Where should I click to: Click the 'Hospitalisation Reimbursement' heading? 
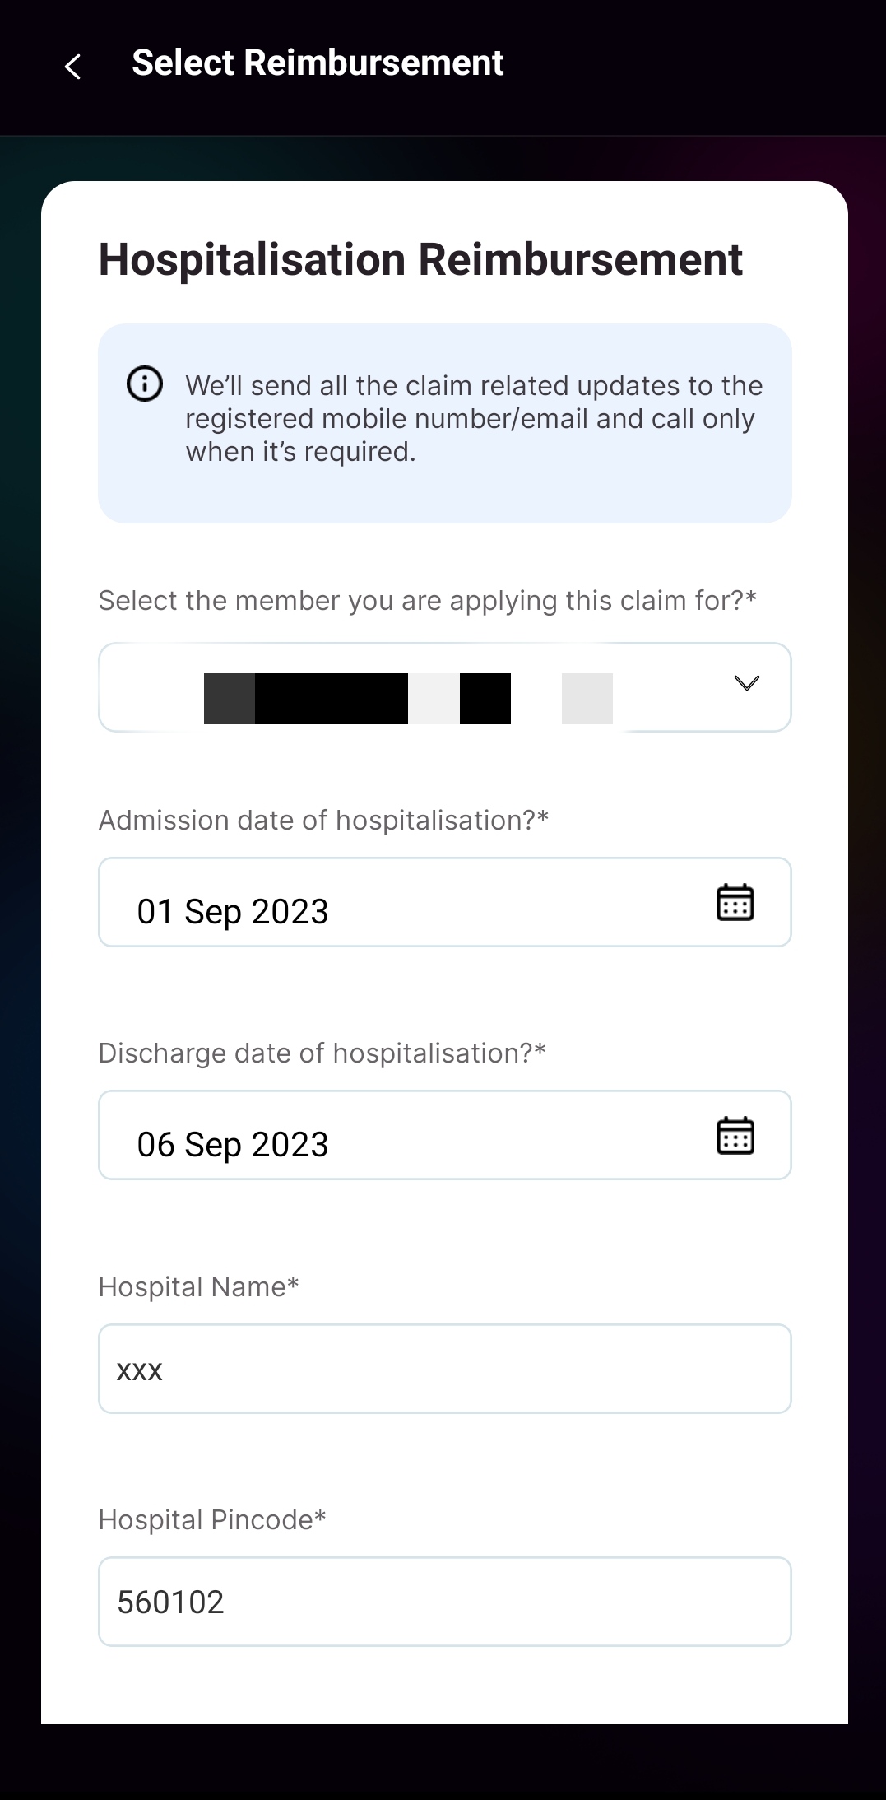pyautogui.click(x=420, y=260)
